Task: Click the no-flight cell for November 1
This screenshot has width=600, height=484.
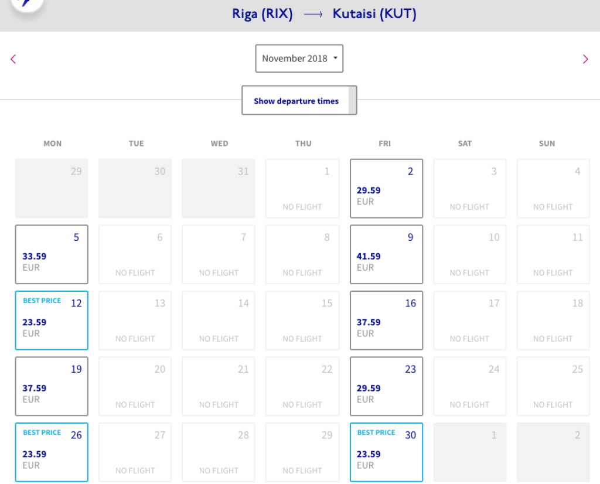Action: pyautogui.click(x=302, y=188)
